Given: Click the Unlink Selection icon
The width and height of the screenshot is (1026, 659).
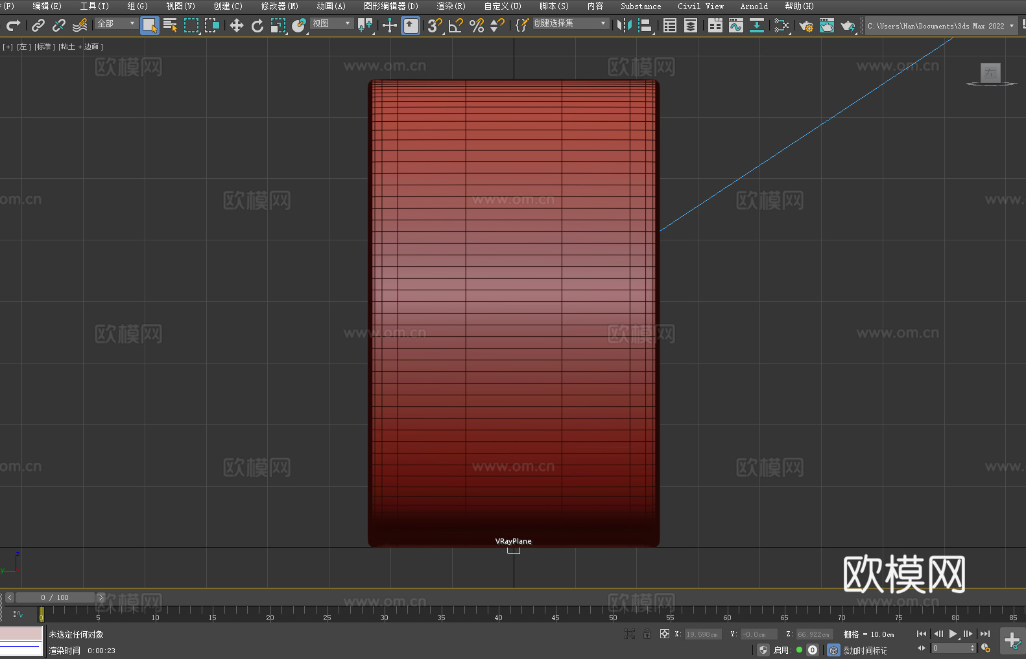Looking at the screenshot, I should click(x=59, y=25).
